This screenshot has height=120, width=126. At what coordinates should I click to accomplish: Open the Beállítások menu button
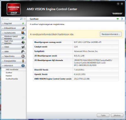[x=117, y=14]
